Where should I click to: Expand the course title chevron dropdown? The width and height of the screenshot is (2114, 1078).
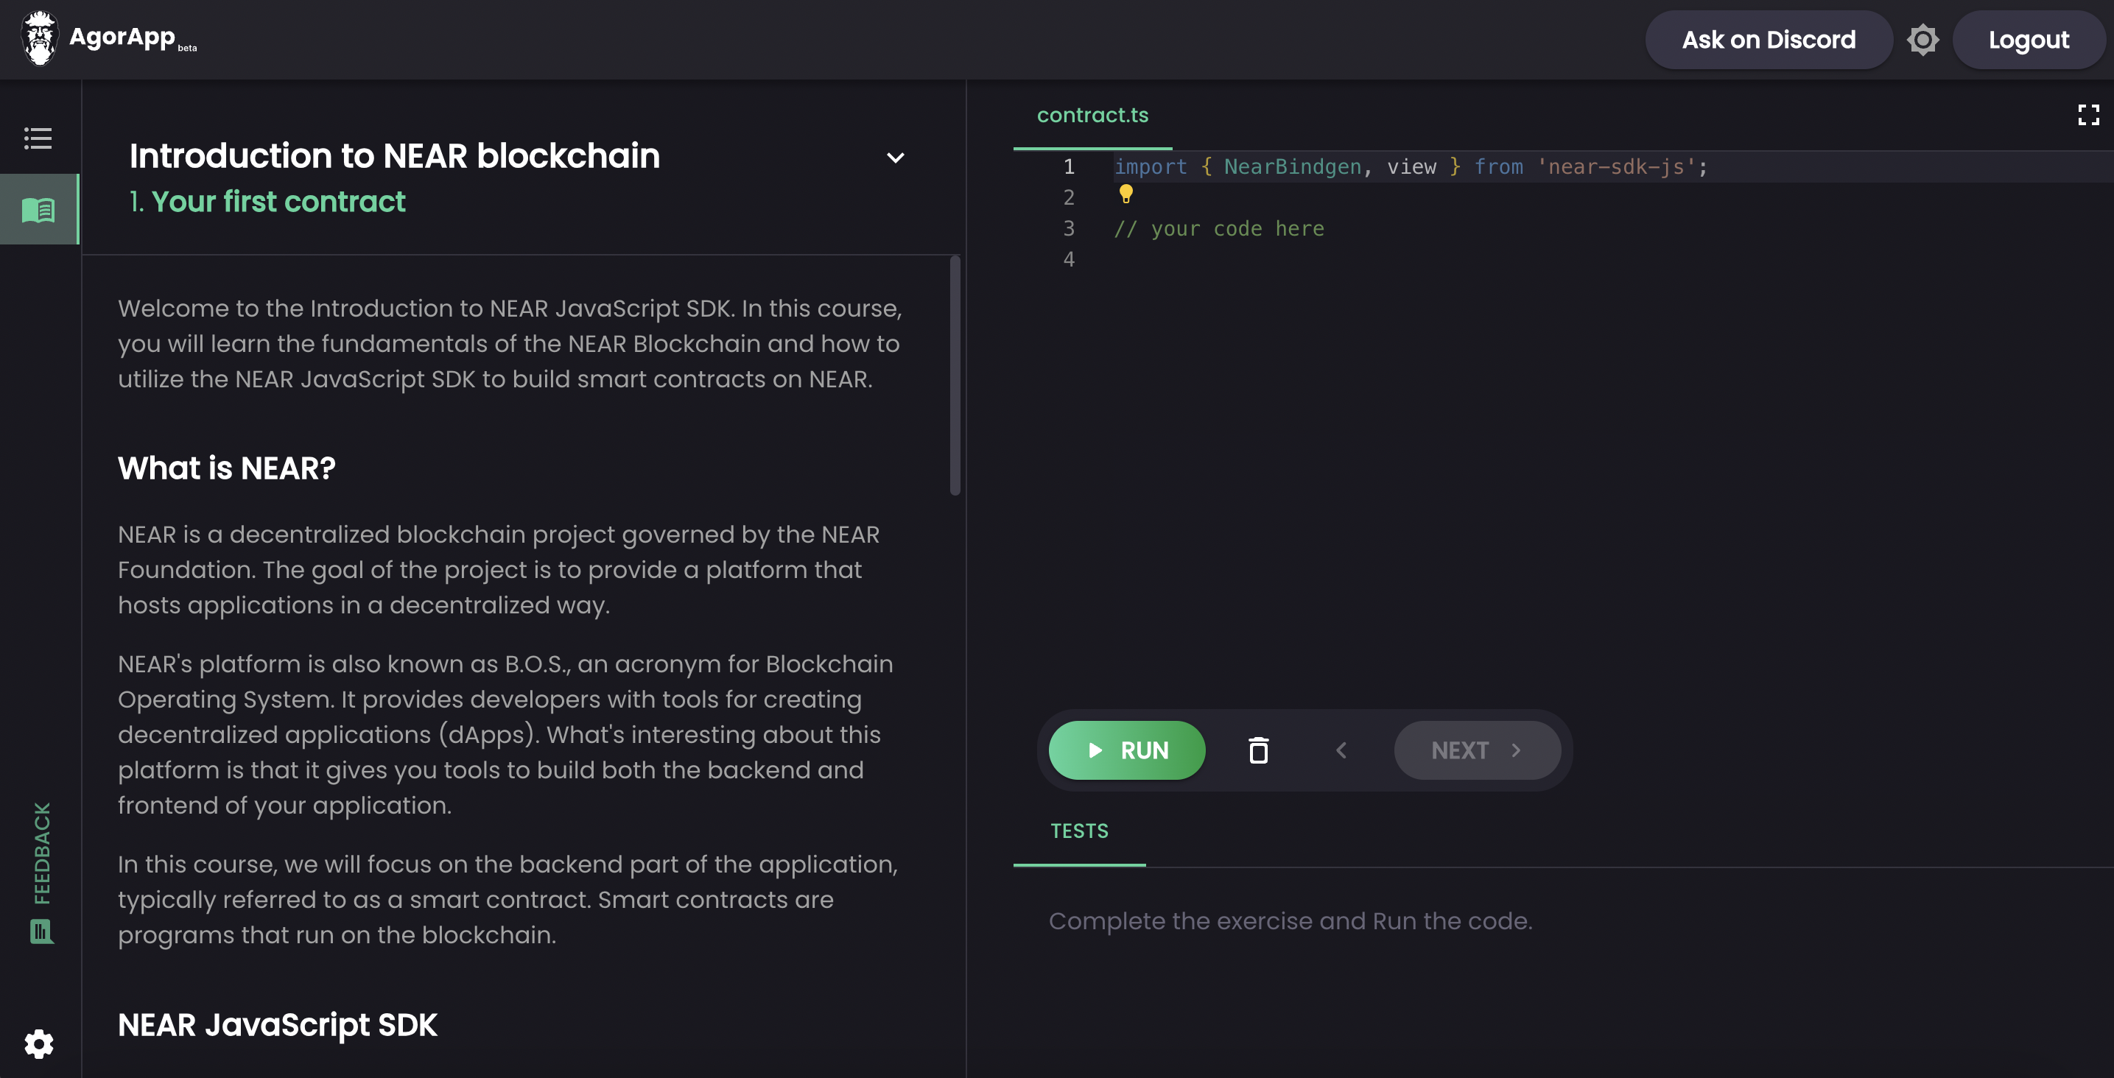896,158
